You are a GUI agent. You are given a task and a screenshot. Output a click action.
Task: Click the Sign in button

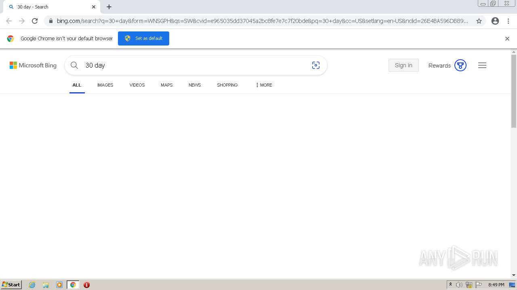coord(404,65)
